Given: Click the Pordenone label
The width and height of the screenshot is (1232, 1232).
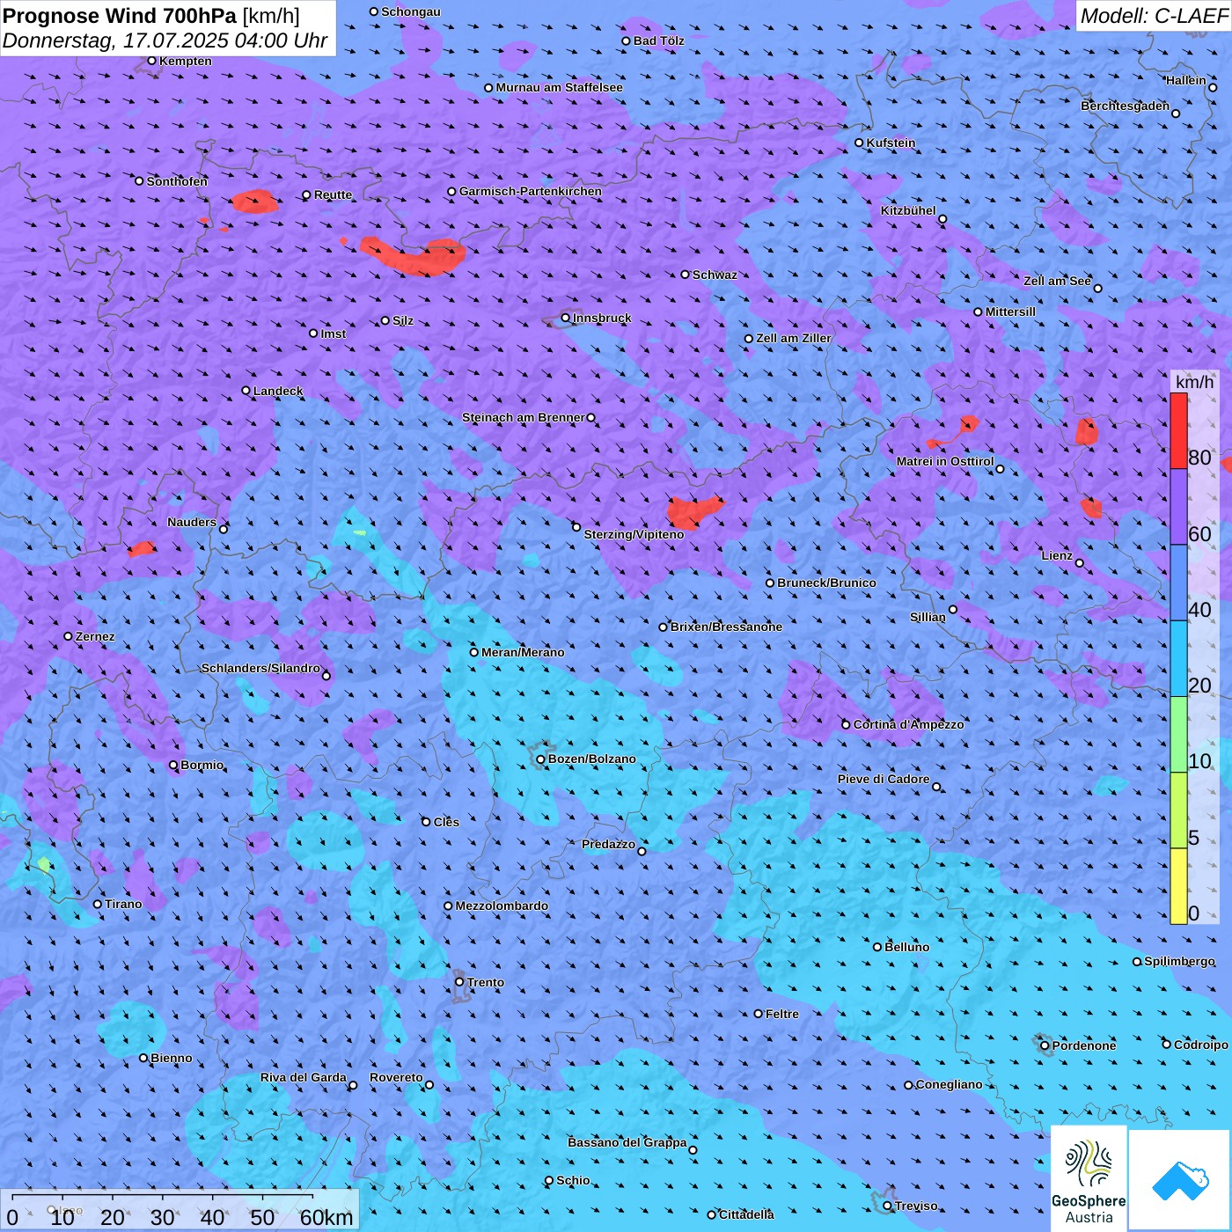Looking at the screenshot, I should tap(1083, 1045).
